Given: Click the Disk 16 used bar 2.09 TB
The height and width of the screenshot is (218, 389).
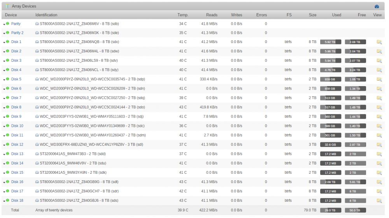Looking at the screenshot, I should (330, 182).
